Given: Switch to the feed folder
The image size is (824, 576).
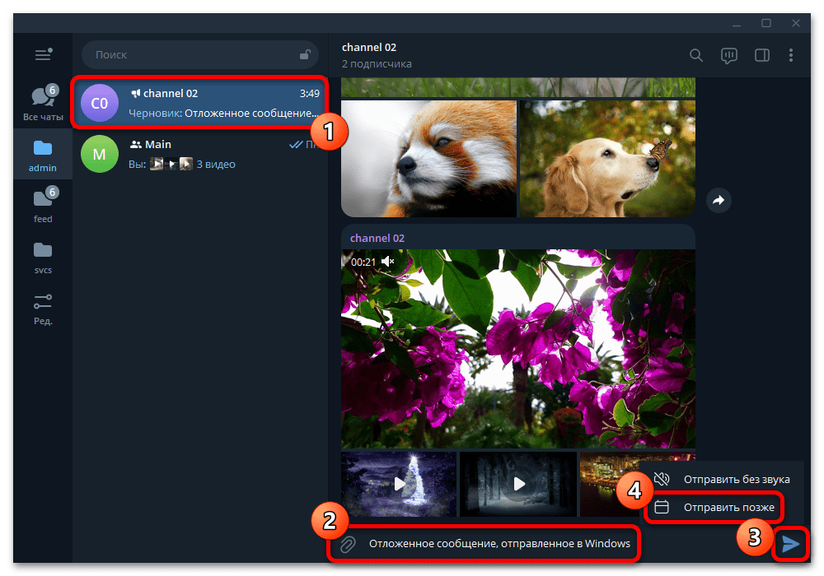Looking at the screenshot, I should tap(43, 205).
